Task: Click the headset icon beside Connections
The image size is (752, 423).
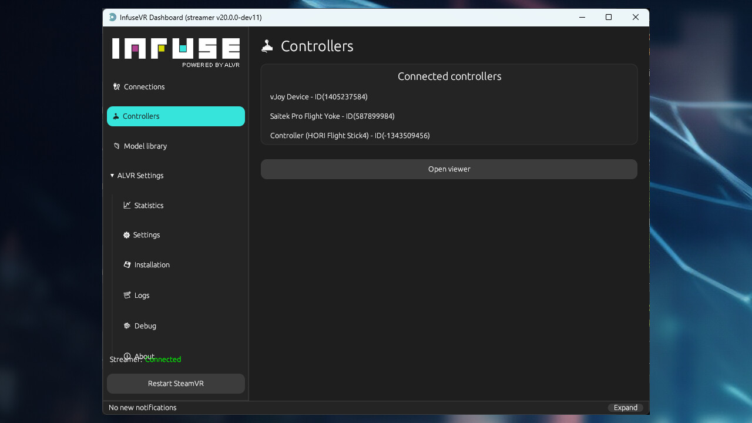Action: tap(116, 86)
